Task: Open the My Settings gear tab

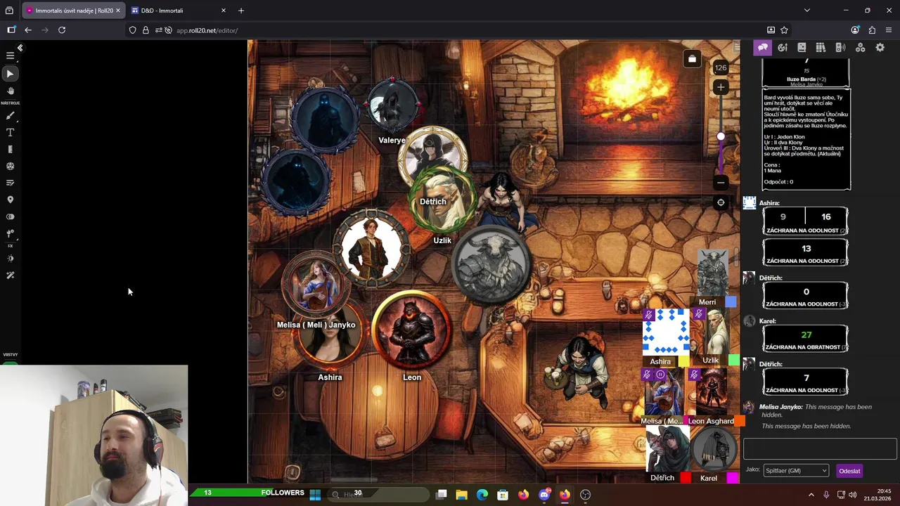Action: coord(880,48)
